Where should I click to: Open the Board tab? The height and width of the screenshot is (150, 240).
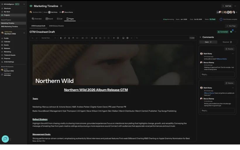[49, 19]
